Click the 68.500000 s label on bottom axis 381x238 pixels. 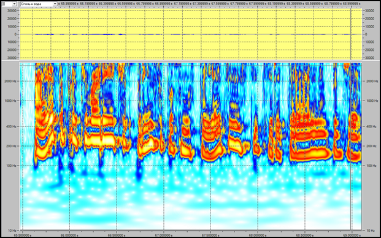(x=305, y=236)
